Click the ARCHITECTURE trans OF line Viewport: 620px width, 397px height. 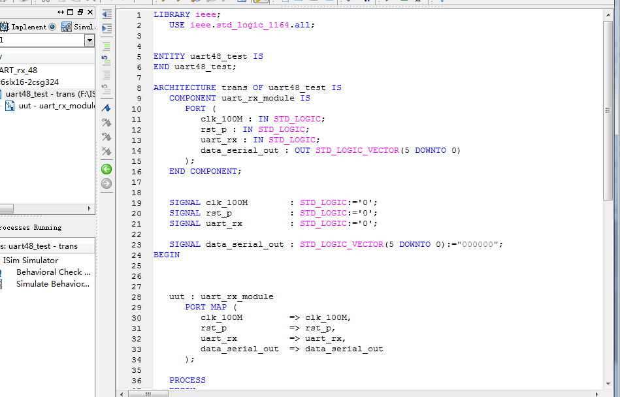coord(248,87)
